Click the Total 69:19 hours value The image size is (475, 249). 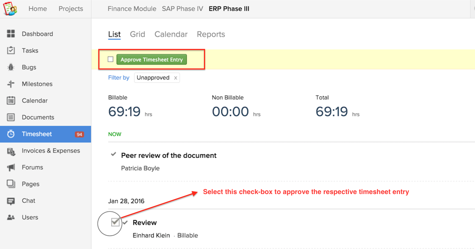point(332,112)
